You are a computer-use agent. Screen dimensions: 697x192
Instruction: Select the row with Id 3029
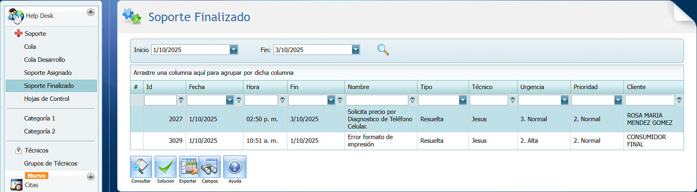407,141
